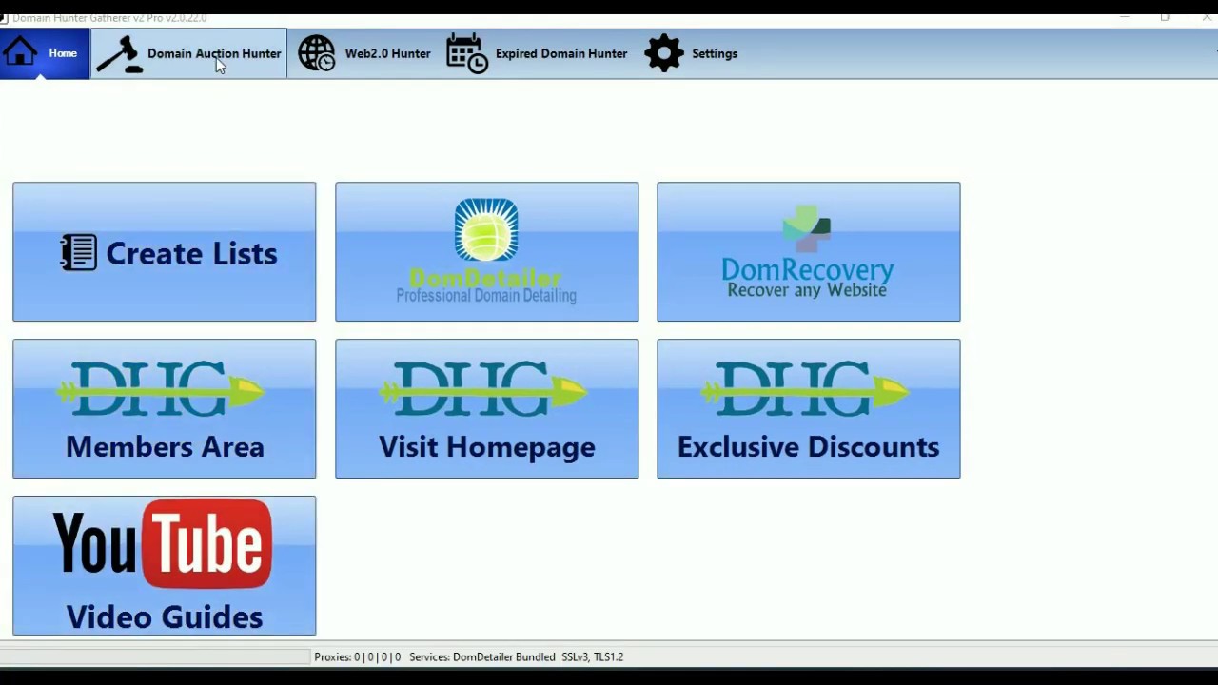Click DHG arrow logo above Members Area

click(161, 389)
